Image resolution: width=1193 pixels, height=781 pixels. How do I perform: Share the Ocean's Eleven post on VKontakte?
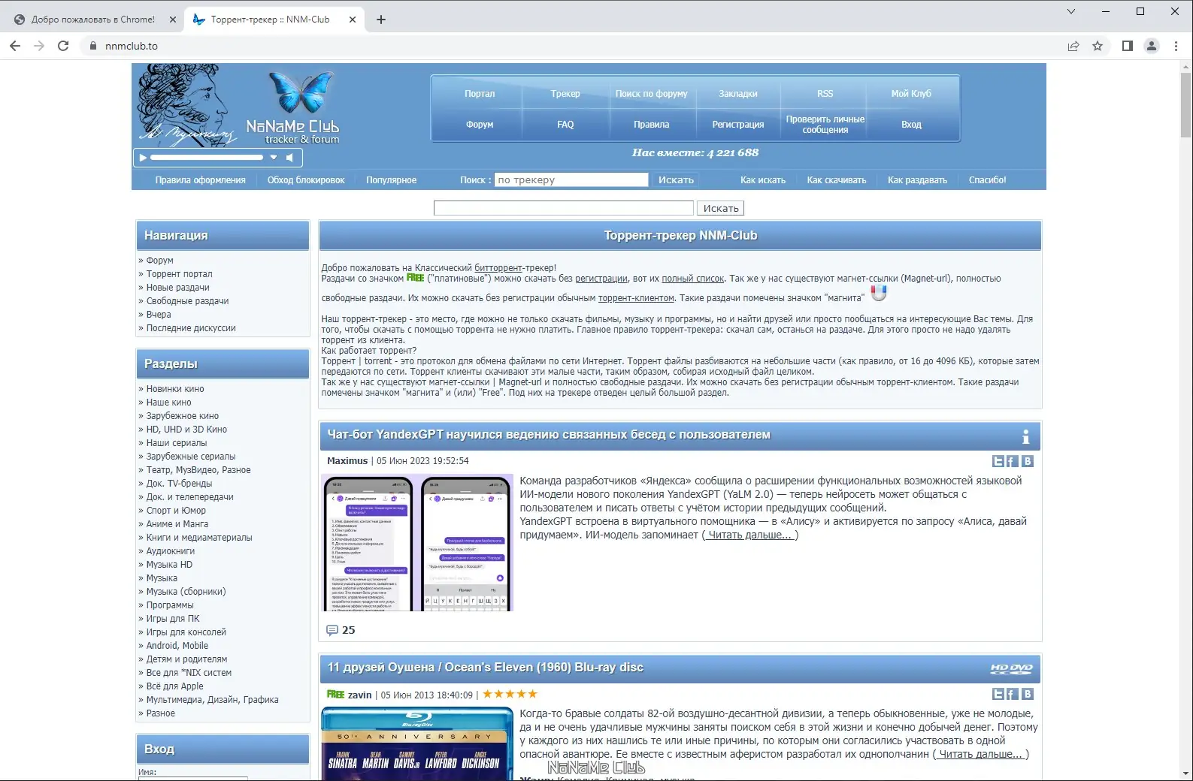pos(1028,694)
